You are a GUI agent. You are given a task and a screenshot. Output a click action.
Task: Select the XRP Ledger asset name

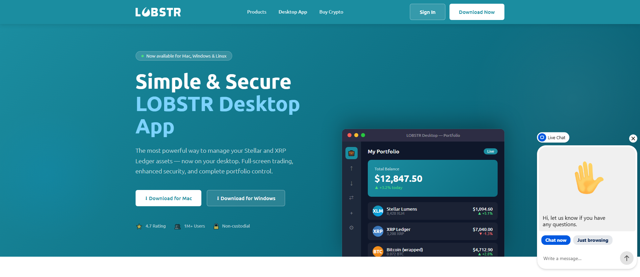click(x=398, y=229)
